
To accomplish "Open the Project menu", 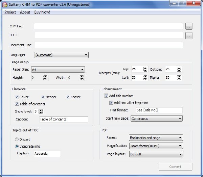I will click(10, 12).
